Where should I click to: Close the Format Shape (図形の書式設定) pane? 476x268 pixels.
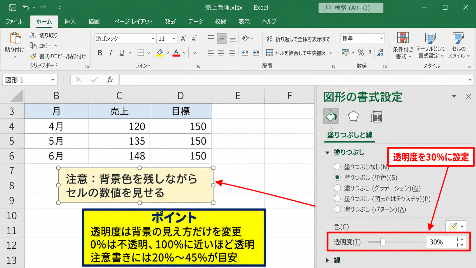click(x=469, y=97)
